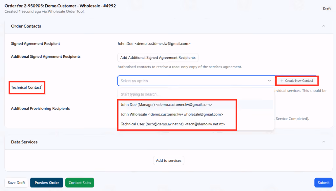
Task: Click the order title Demo Customer Wholesale #4992
Action: point(60,6)
